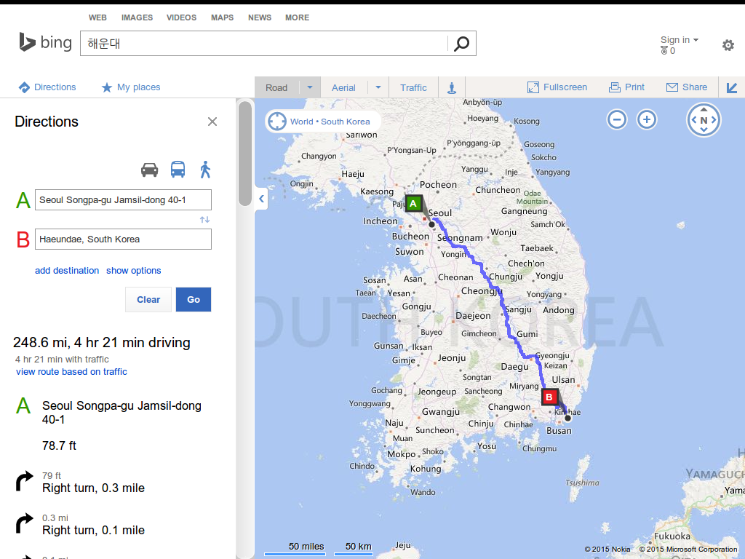The height and width of the screenshot is (559, 745).
Task: Click the first Right turn, 0.3 mile arrow
Action: point(24,481)
